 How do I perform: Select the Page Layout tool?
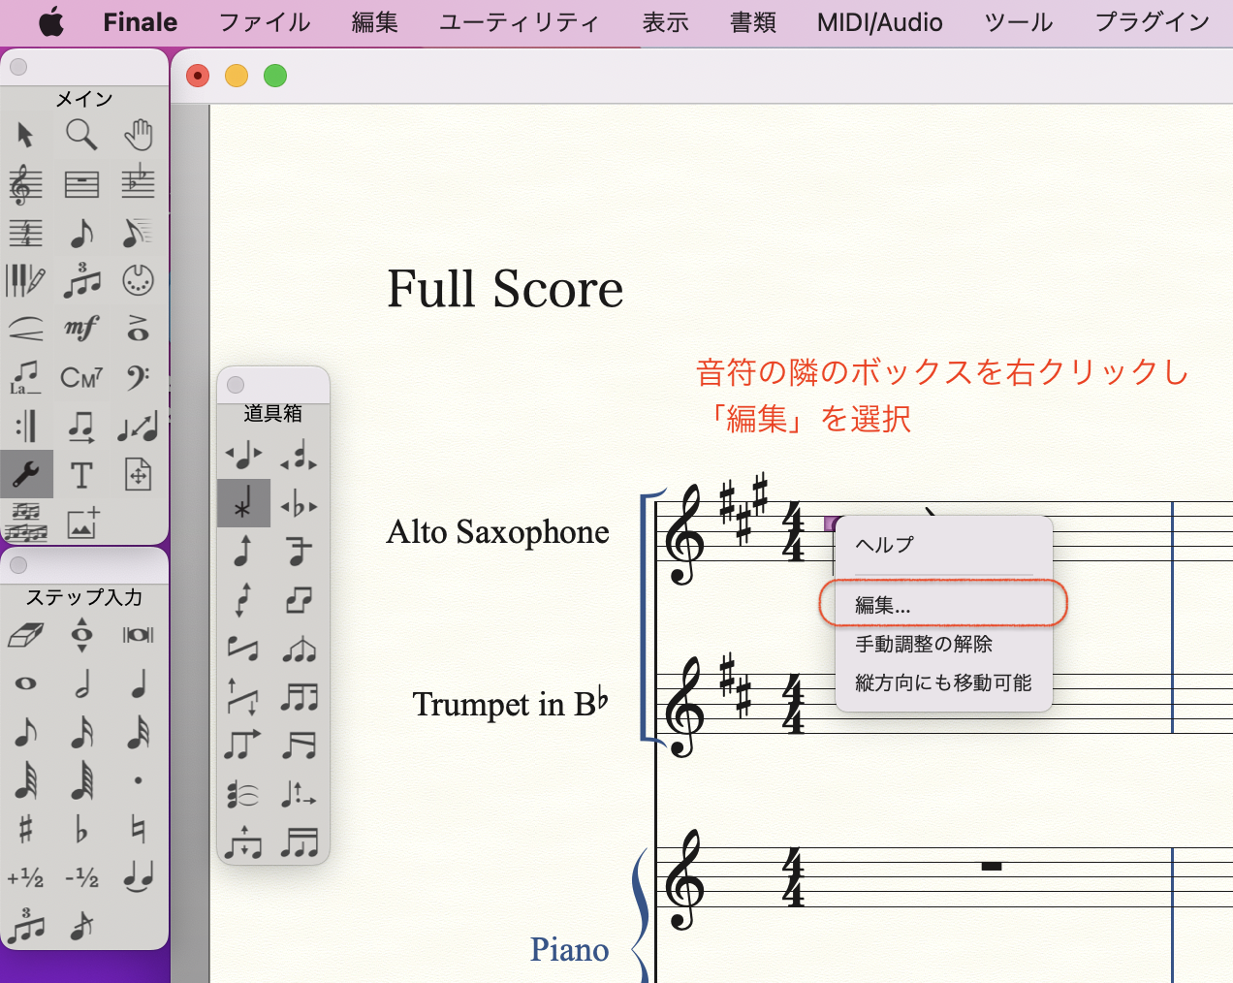click(x=139, y=475)
